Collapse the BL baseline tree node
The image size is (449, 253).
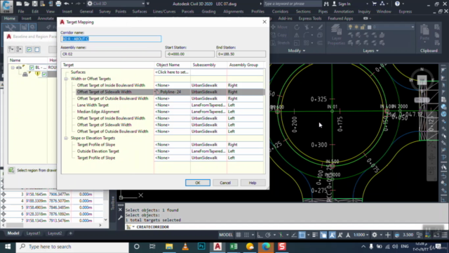point(13,67)
